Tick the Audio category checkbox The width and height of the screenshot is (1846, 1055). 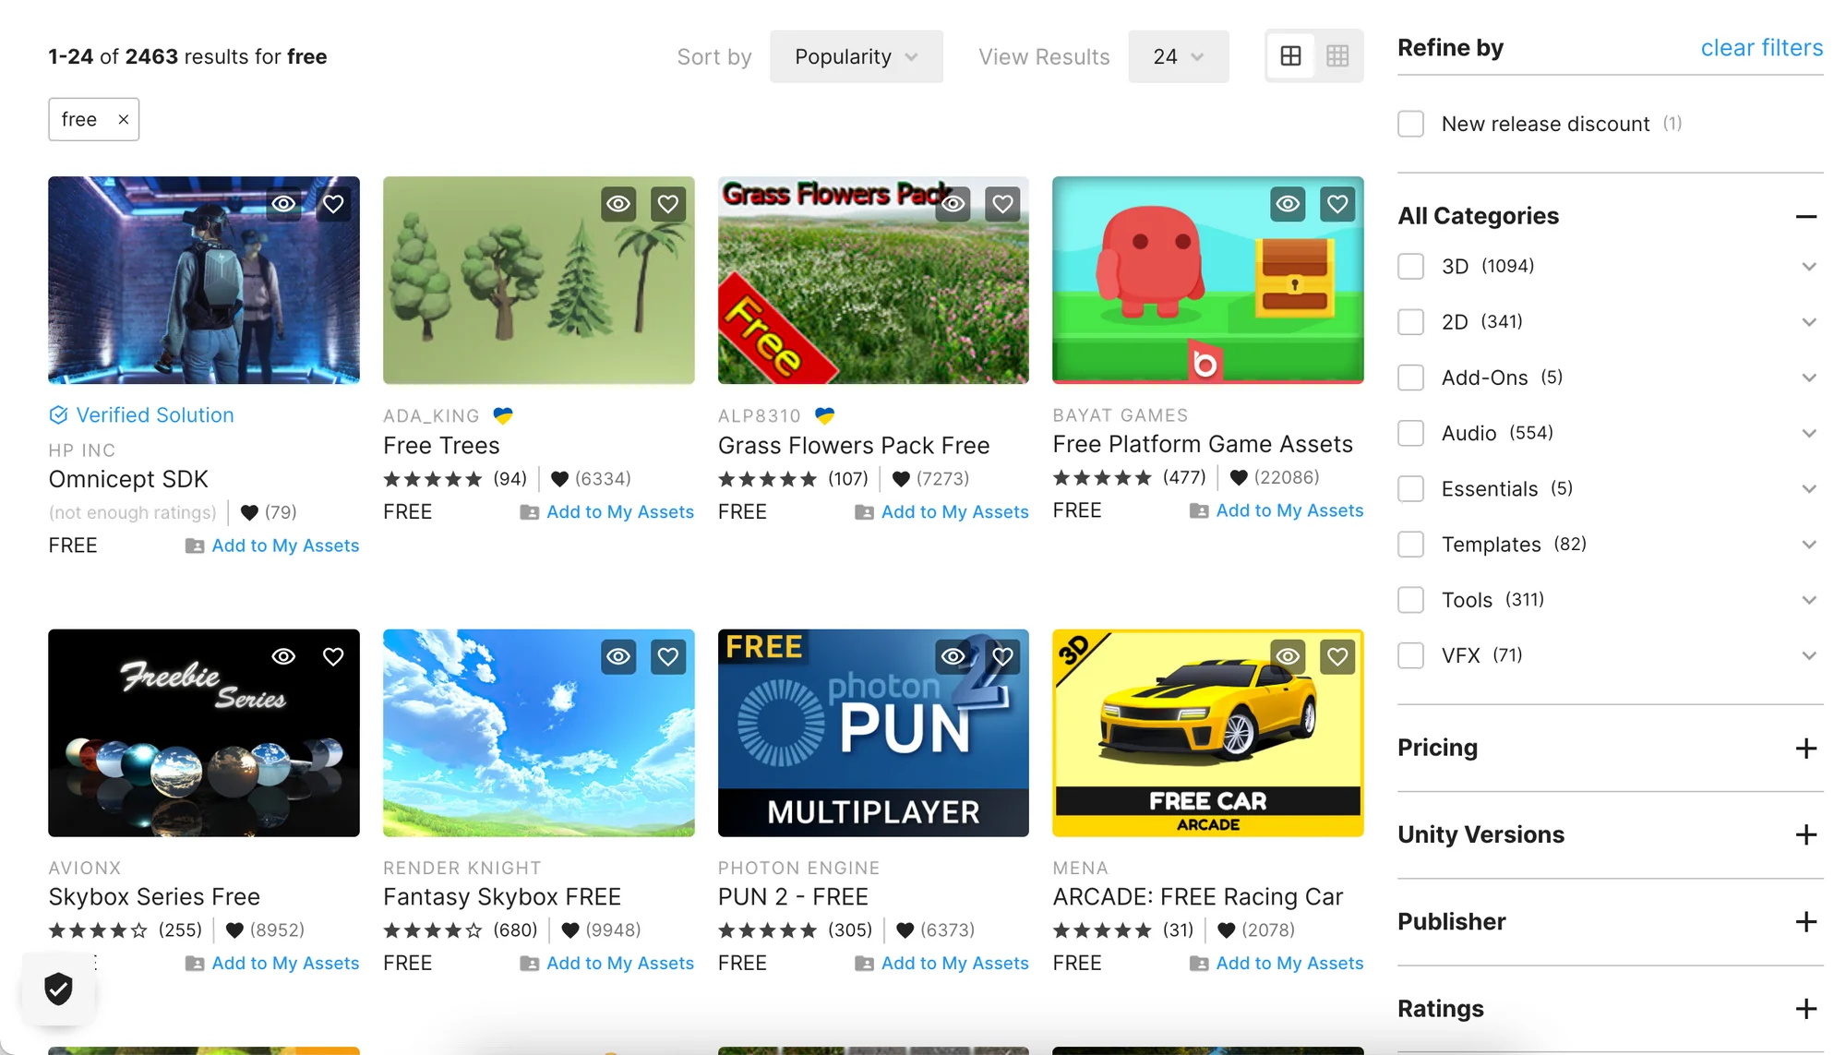click(x=1410, y=433)
